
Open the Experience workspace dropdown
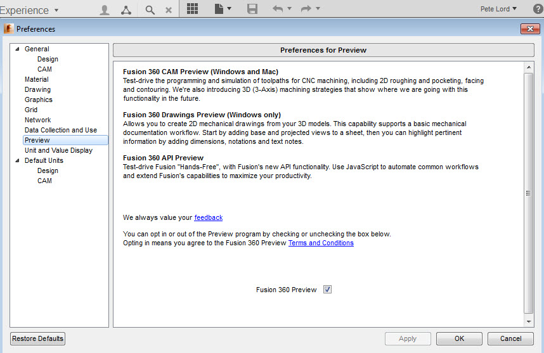29,10
